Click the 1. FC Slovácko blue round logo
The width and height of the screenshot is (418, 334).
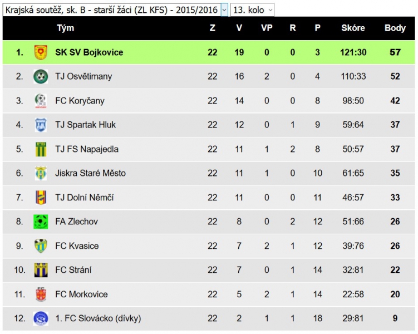pyautogui.click(x=41, y=318)
